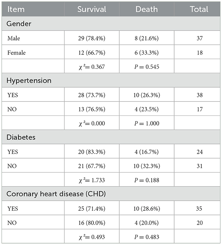Viewport: 222px width, 245px height.
Task: Select the P = 0.483 cell
Action: tap(147, 236)
